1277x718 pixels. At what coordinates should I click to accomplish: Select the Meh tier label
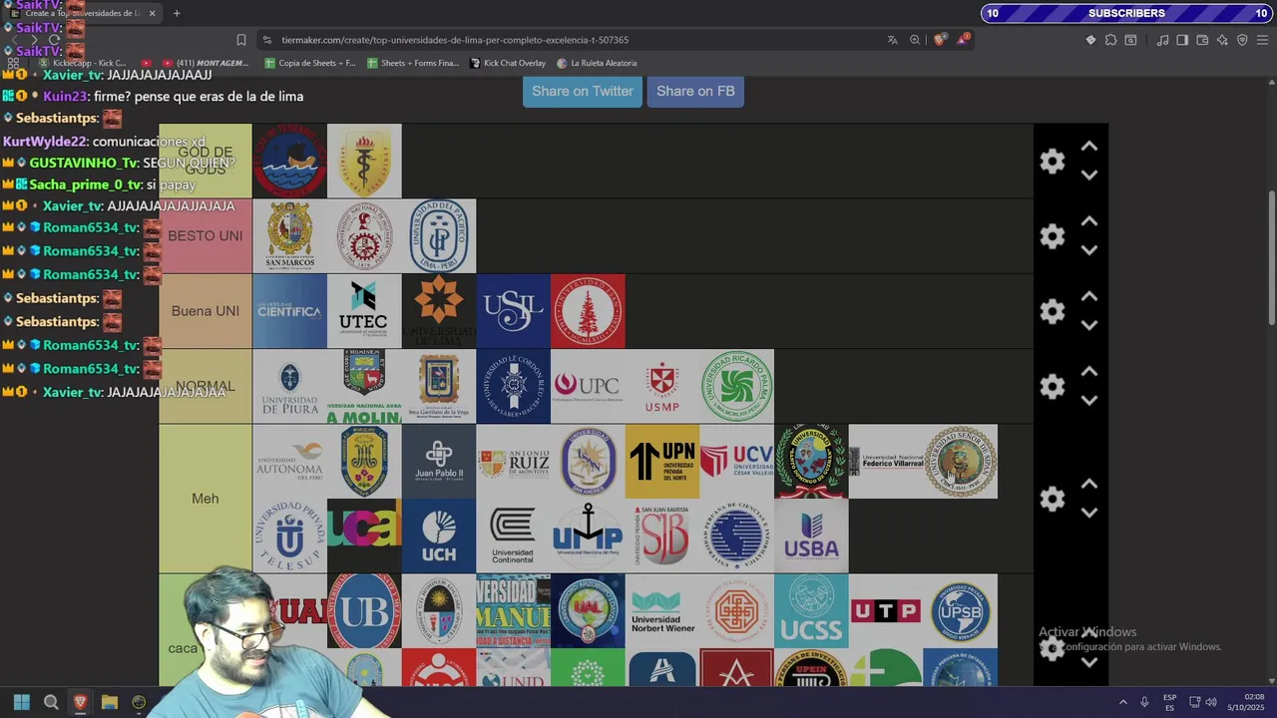(206, 499)
